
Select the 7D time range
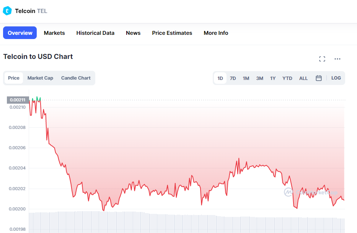click(x=233, y=78)
